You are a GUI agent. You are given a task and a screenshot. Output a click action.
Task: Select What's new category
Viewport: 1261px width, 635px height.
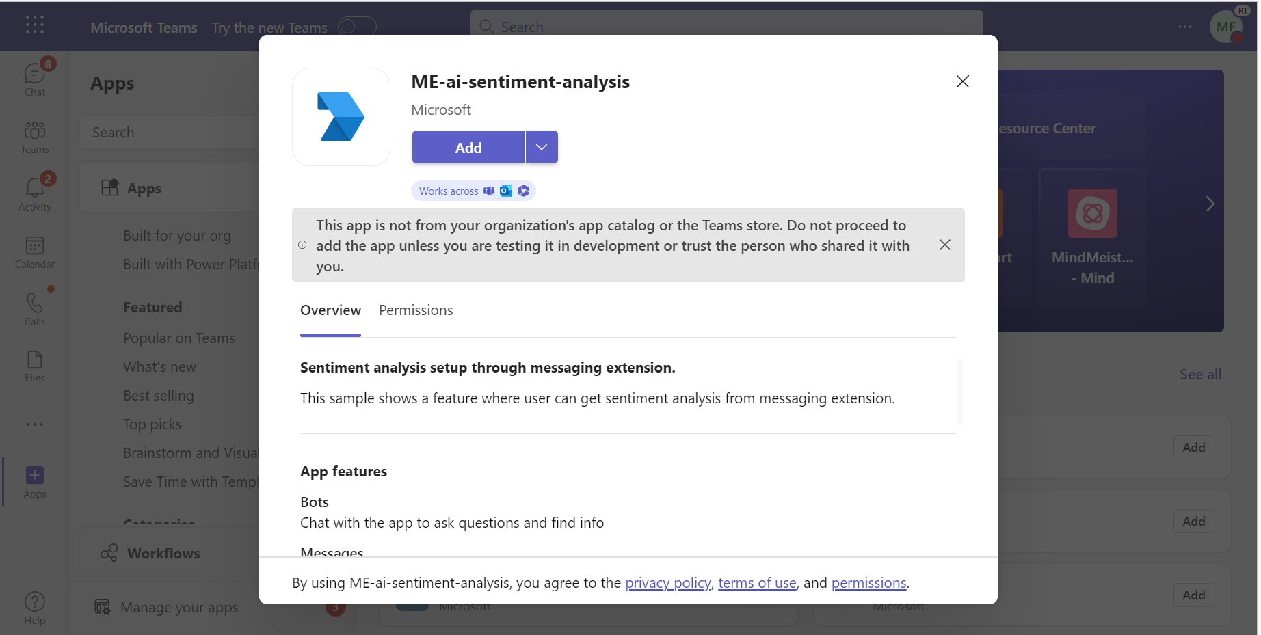coord(159,367)
